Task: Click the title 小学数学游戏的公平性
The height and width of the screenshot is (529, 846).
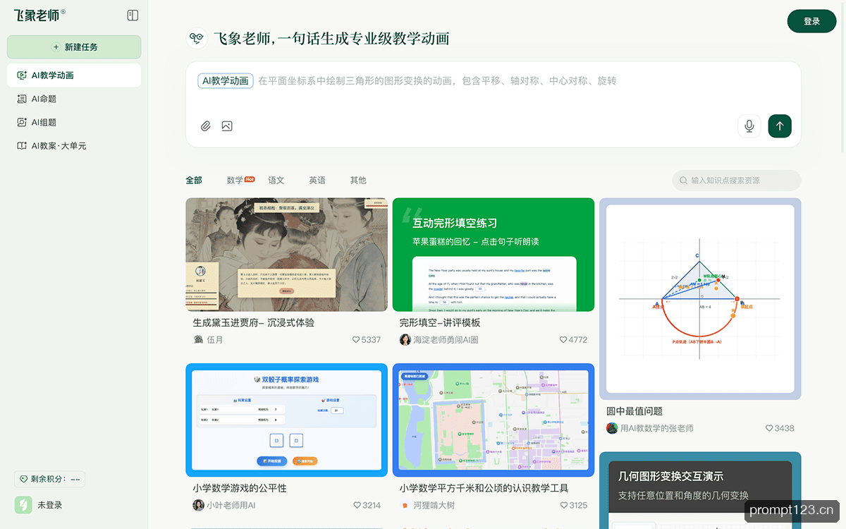Action: coord(240,488)
